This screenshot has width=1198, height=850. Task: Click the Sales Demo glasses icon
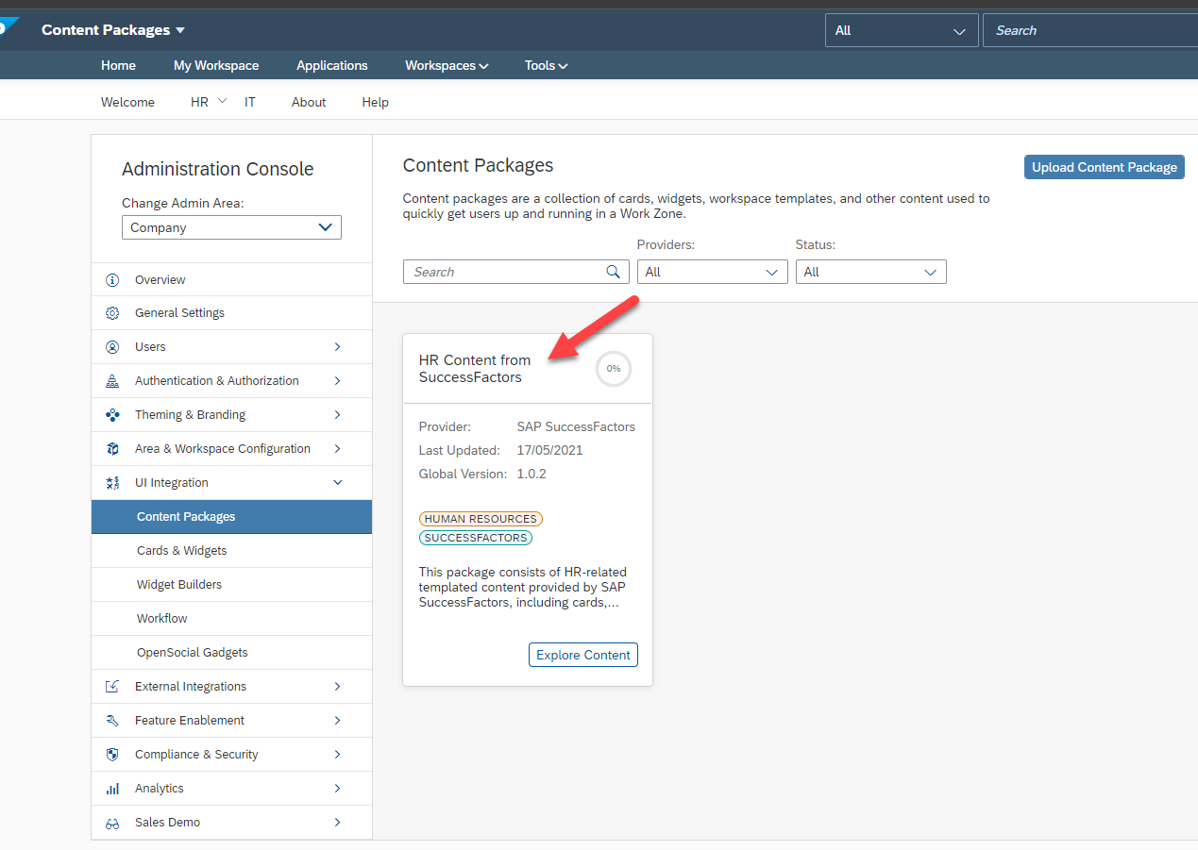click(112, 823)
